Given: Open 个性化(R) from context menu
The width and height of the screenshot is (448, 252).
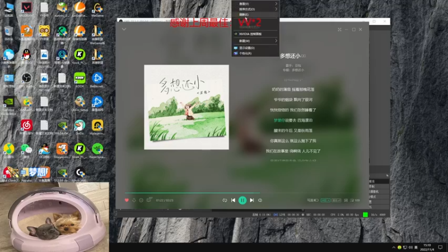Looking at the screenshot, I should 255,53.
